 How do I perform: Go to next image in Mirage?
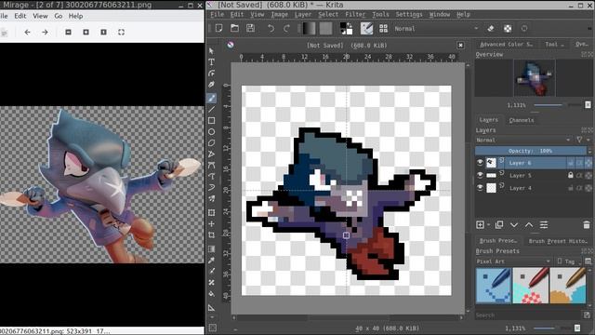[x=45, y=33]
